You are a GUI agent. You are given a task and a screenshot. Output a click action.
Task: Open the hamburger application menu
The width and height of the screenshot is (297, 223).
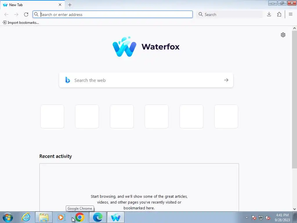click(x=291, y=14)
